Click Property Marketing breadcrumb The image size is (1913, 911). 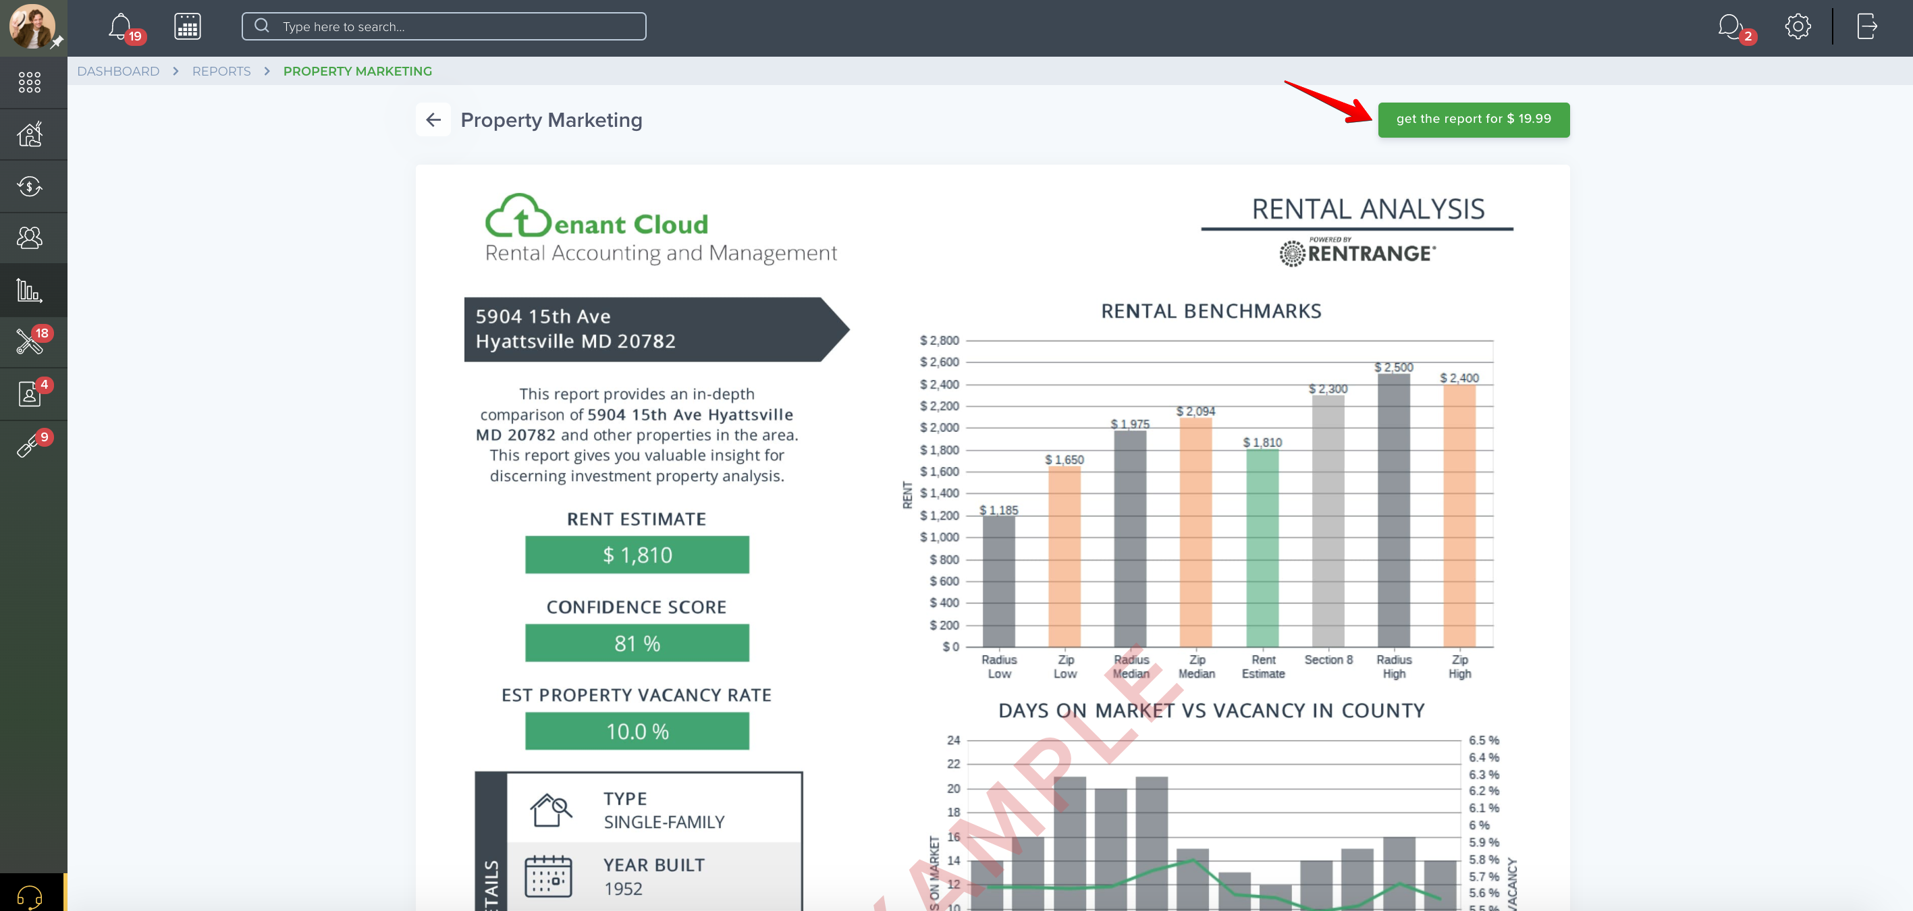357,72
